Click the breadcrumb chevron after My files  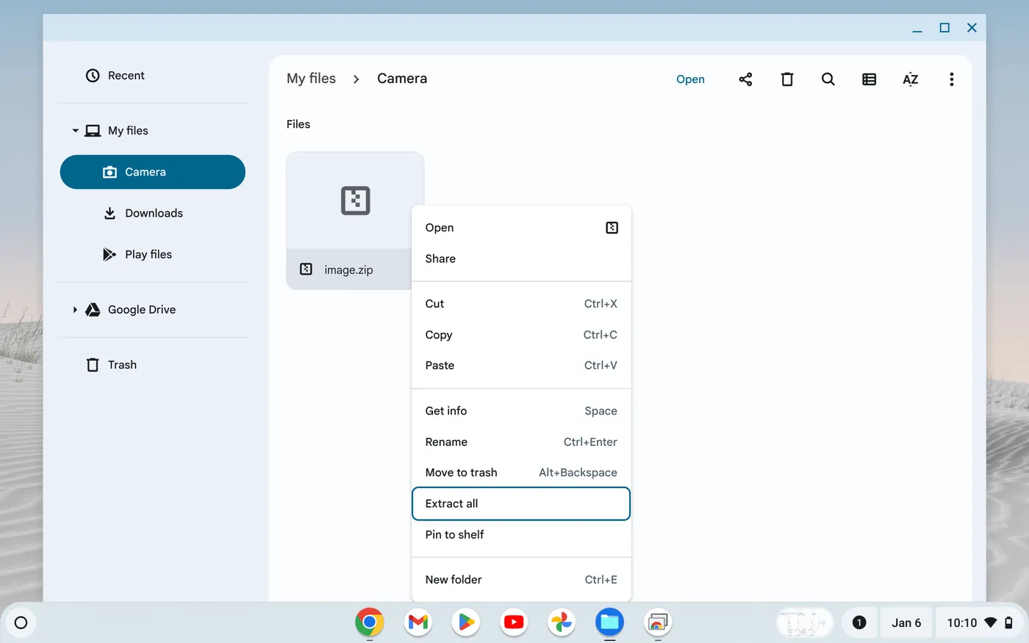click(356, 79)
